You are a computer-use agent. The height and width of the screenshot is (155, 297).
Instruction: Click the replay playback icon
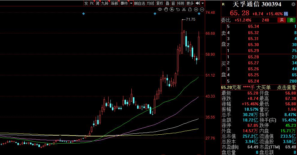pos(172,10)
